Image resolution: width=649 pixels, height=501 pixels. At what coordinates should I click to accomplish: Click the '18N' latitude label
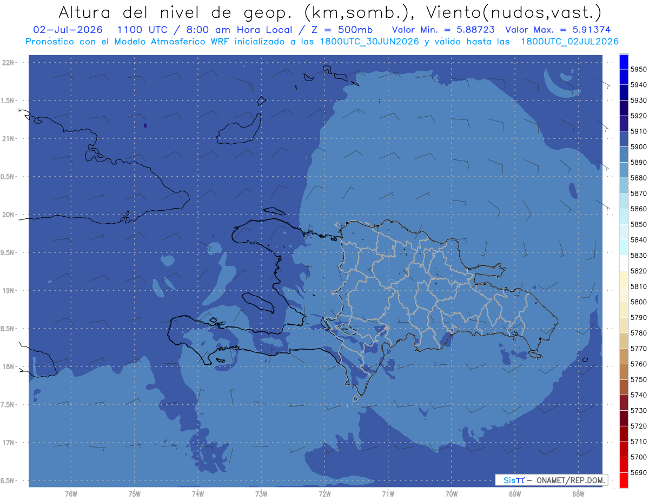(9, 366)
